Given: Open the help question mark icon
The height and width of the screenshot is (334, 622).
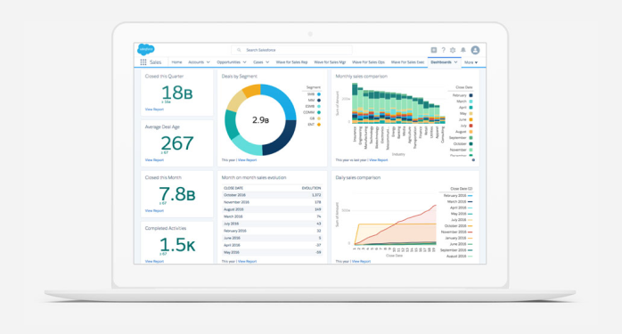Looking at the screenshot, I should (444, 50).
